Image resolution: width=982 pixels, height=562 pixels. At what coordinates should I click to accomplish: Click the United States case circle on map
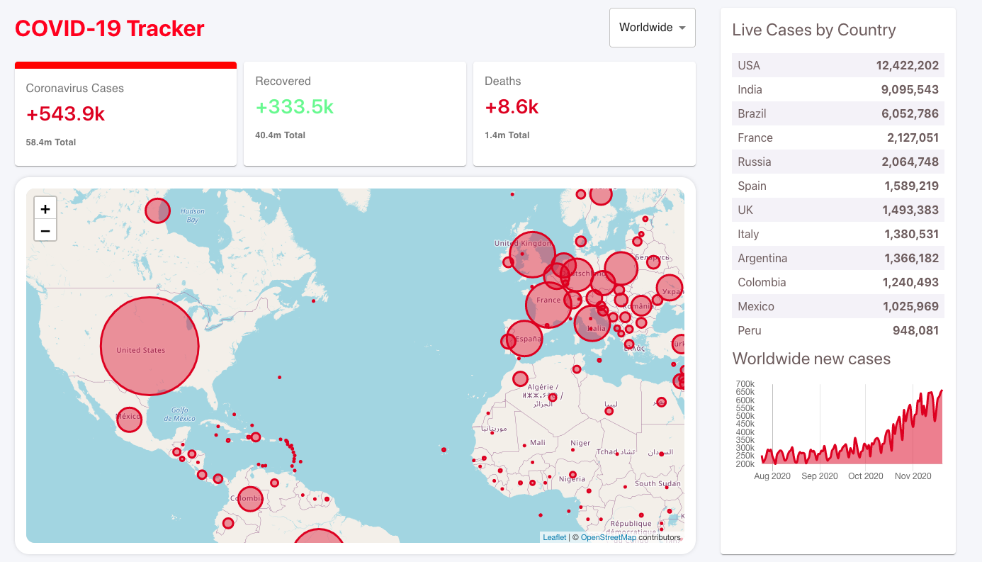coord(149,347)
